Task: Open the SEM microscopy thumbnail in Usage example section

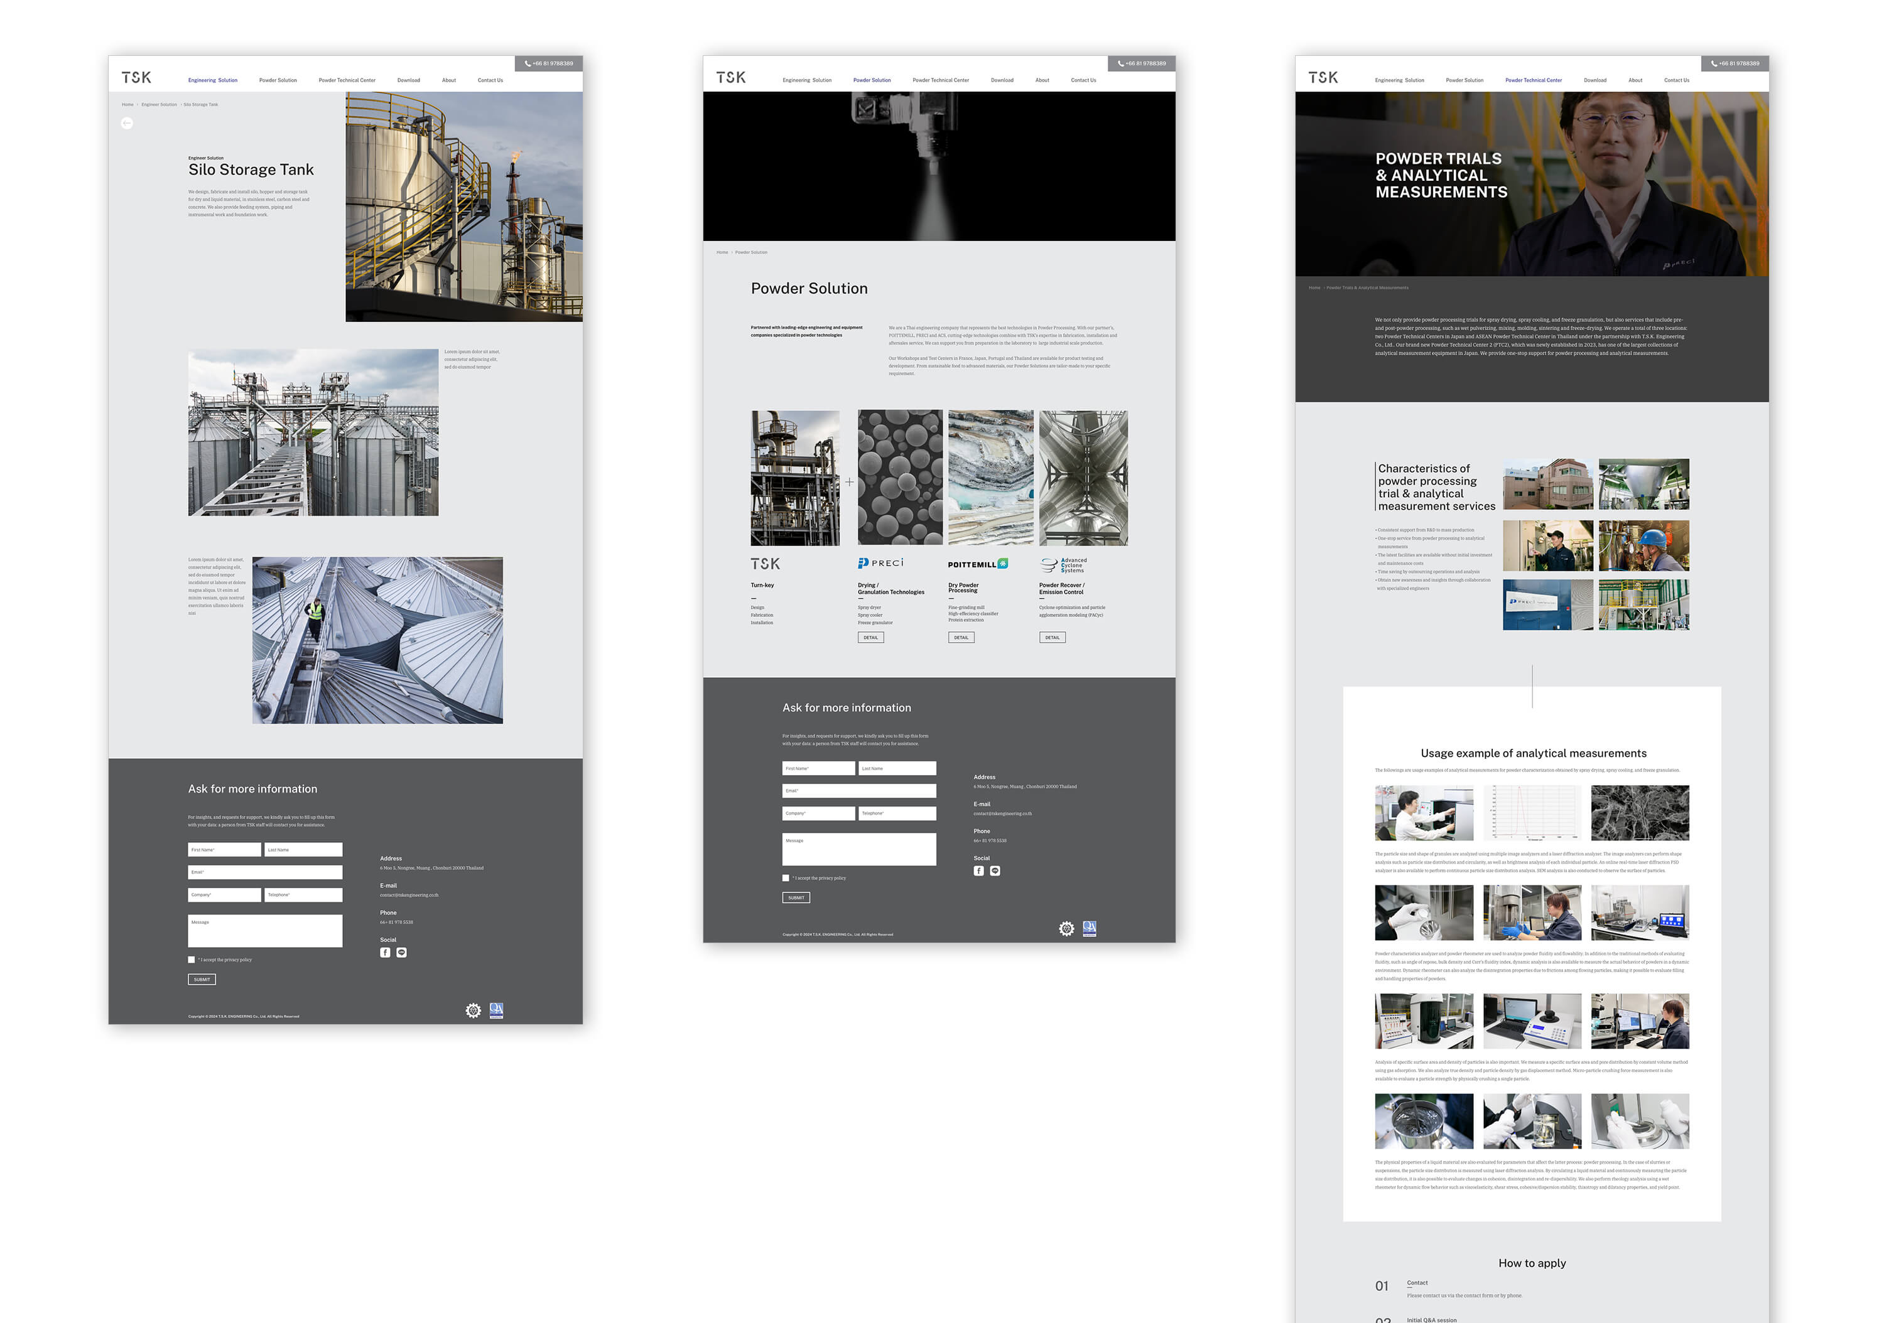Action: click(1640, 813)
